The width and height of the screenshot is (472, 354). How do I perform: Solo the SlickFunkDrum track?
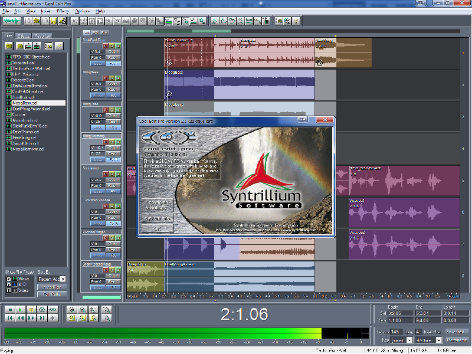pos(112,46)
